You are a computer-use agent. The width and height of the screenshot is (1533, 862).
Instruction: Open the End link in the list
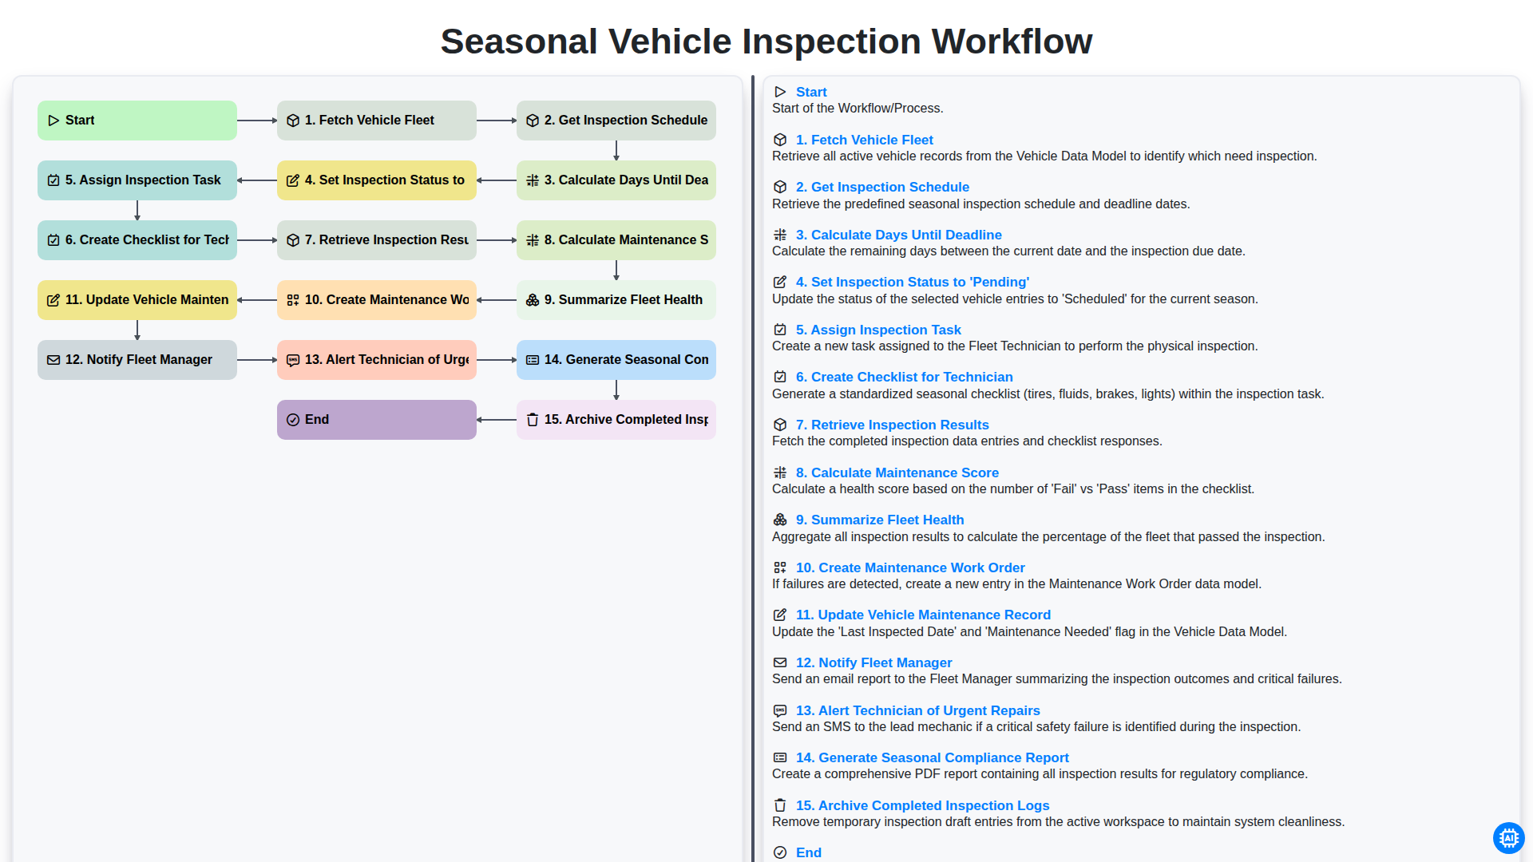pos(808,852)
